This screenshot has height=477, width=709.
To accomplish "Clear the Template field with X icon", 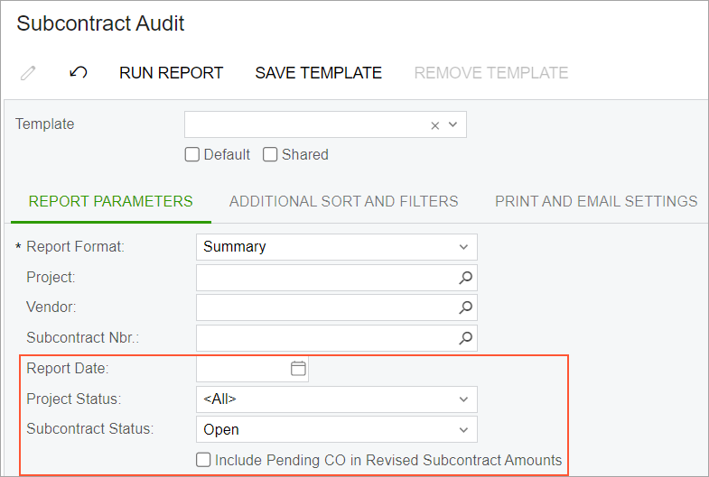I will 435,125.
